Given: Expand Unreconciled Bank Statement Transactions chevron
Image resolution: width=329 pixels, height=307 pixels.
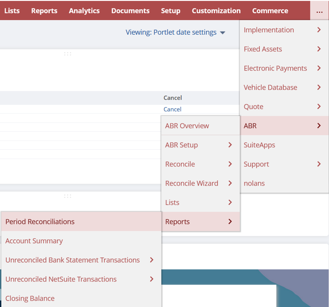Looking at the screenshot, I should click(x=151, y=260).
